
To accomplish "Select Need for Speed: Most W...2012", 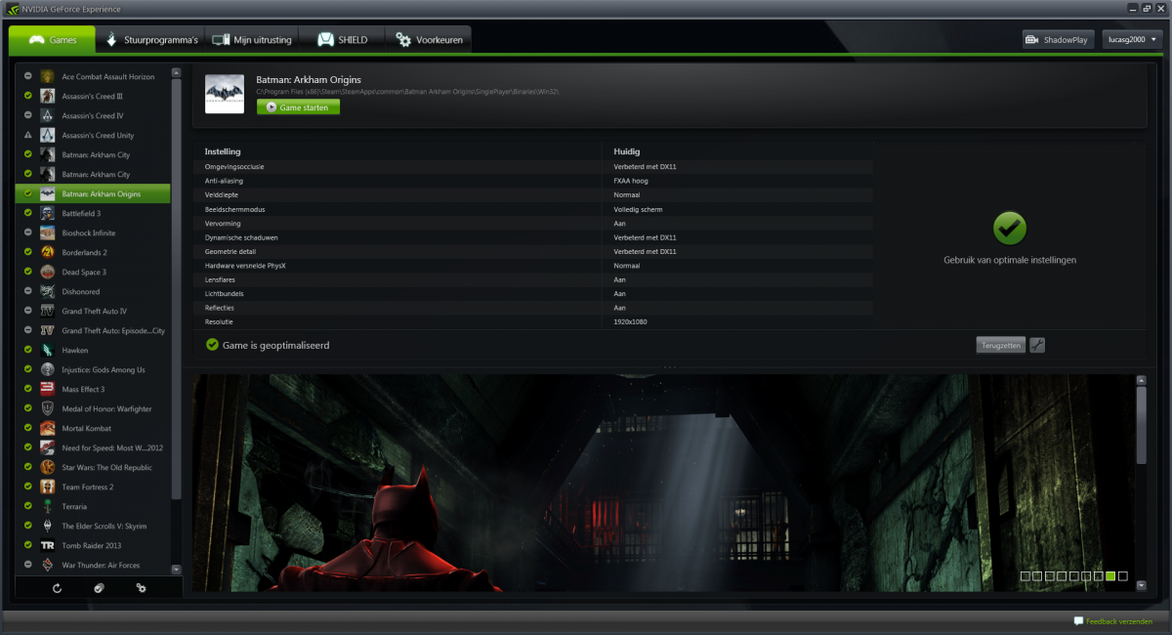I will pos(93,448).
